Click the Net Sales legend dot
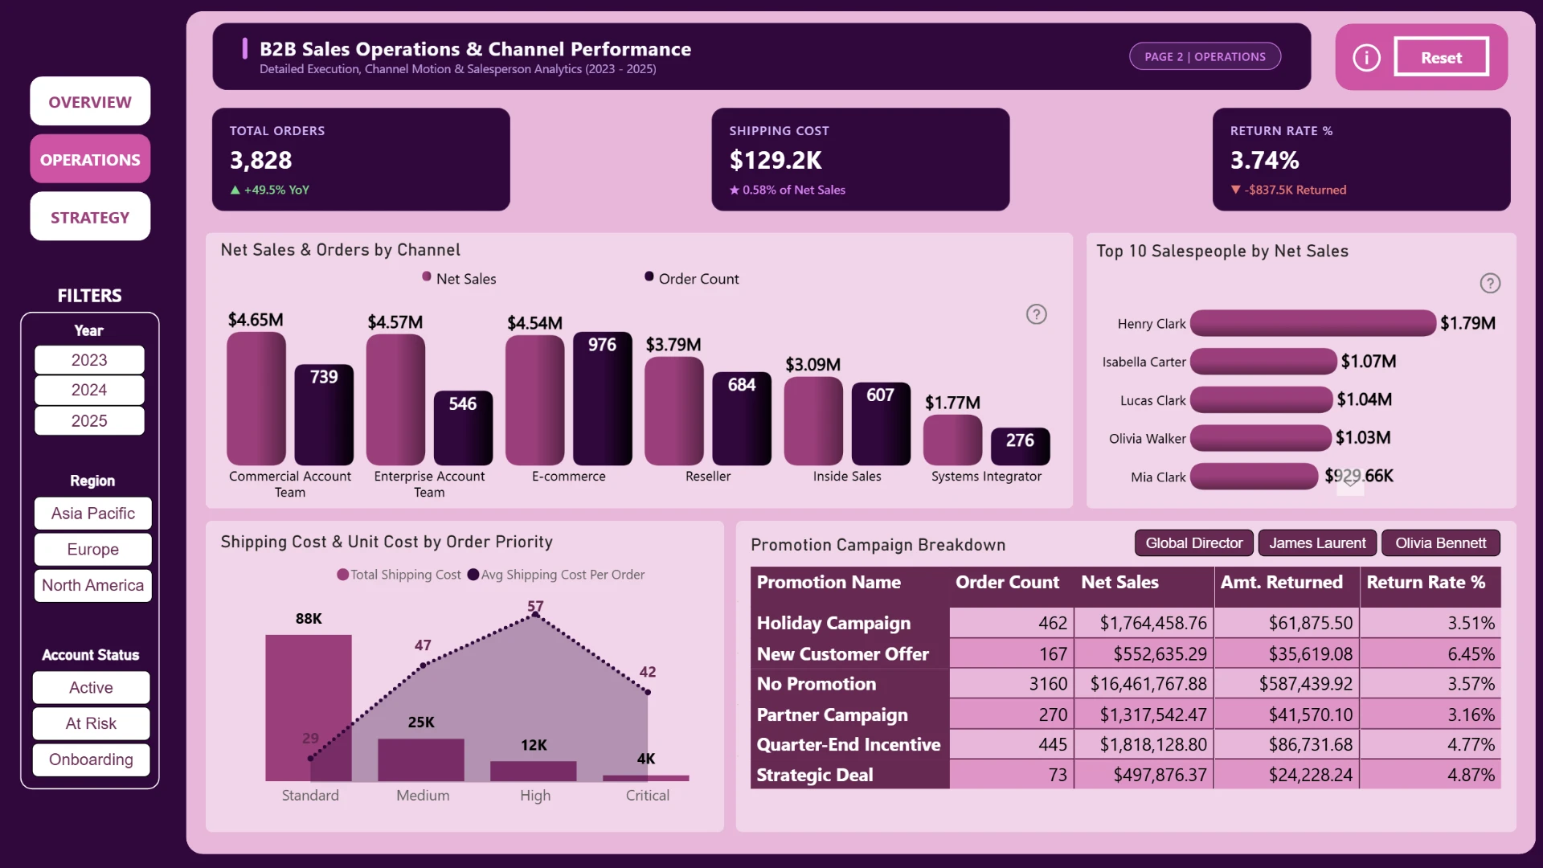1543x868 pixels. pos(427,276)
